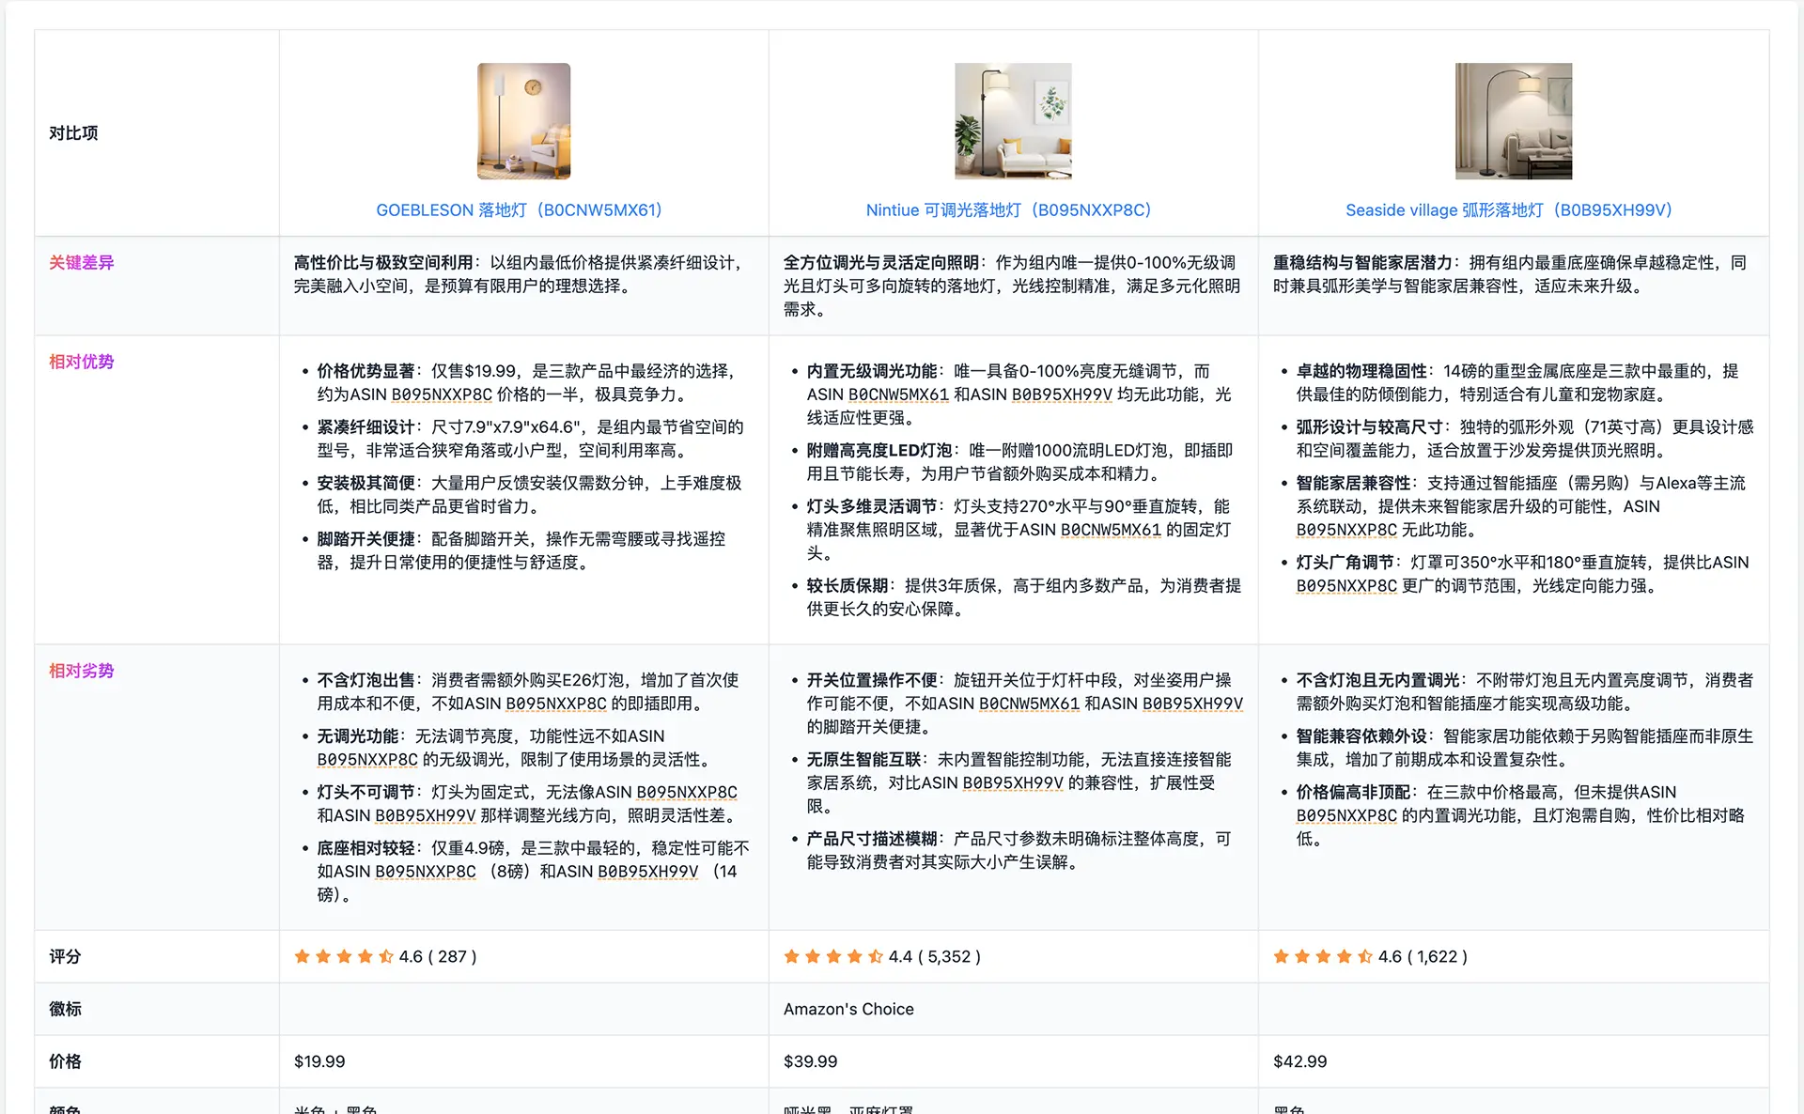The height and width of the screenshot is (1114, 1804).
Task: Click the Nintiue 4.4 star rating icons
Action: click(833, 956)
